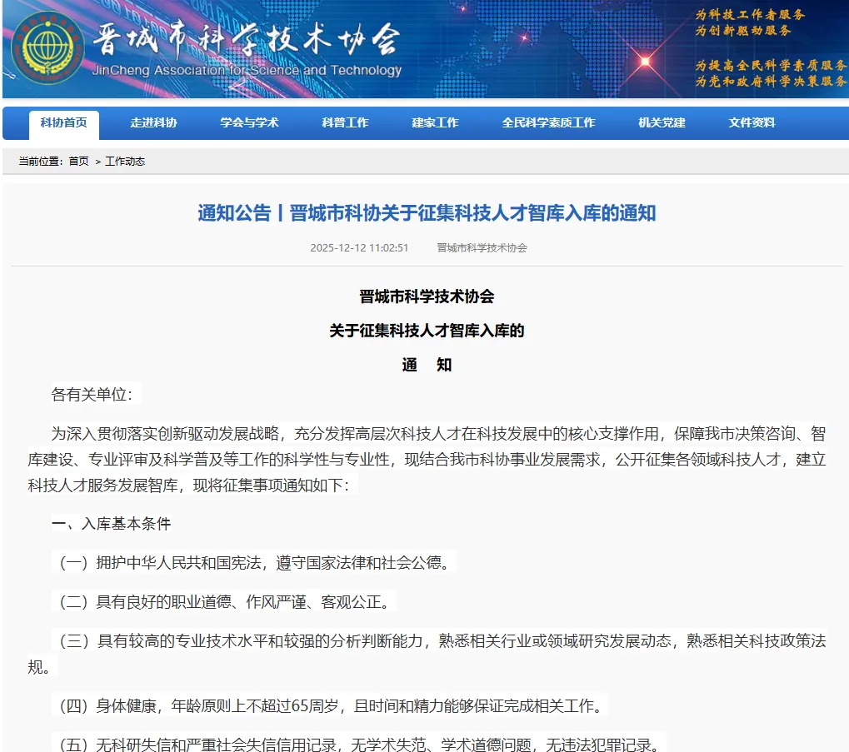Viewport: 849px width, 752px height.
Task: Select 全民科学素质工作 in navigation
Action: coord(548,122)
